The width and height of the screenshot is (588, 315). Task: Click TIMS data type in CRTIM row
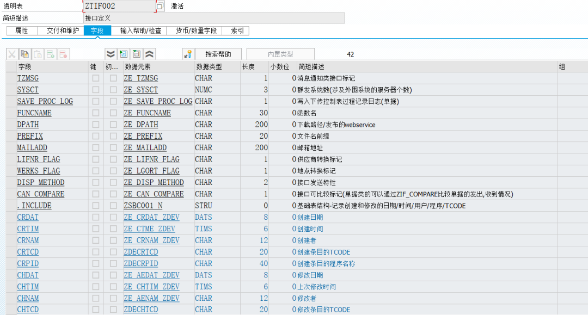[x=204, y=229]
